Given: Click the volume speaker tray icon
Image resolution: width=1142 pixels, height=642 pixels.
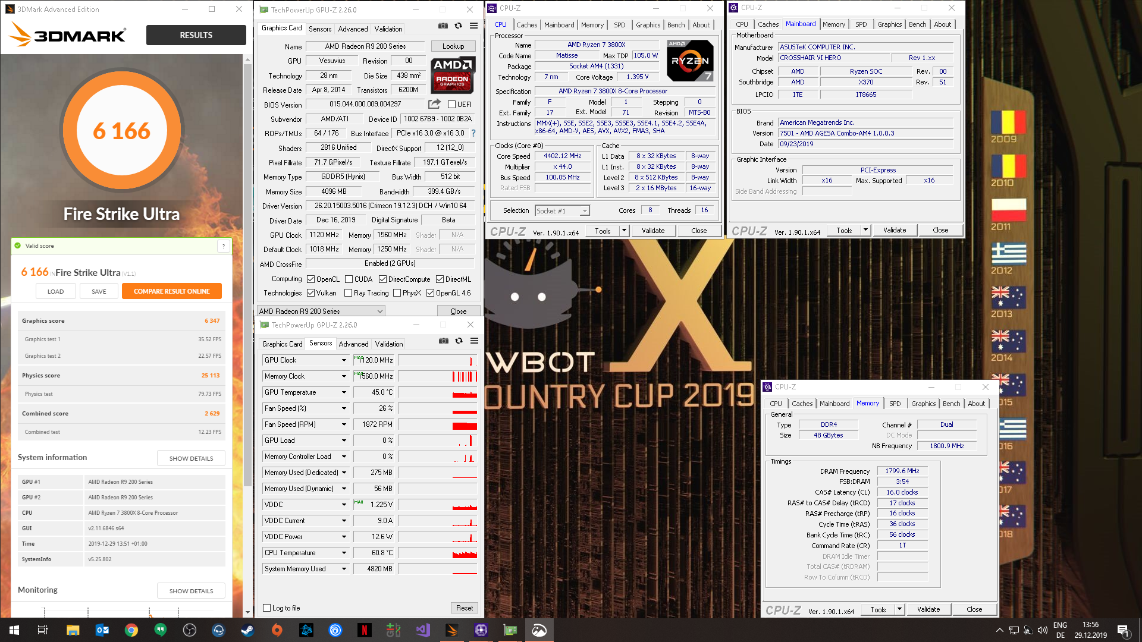Looking at the screenshot, I should (x=1042, y=630).
